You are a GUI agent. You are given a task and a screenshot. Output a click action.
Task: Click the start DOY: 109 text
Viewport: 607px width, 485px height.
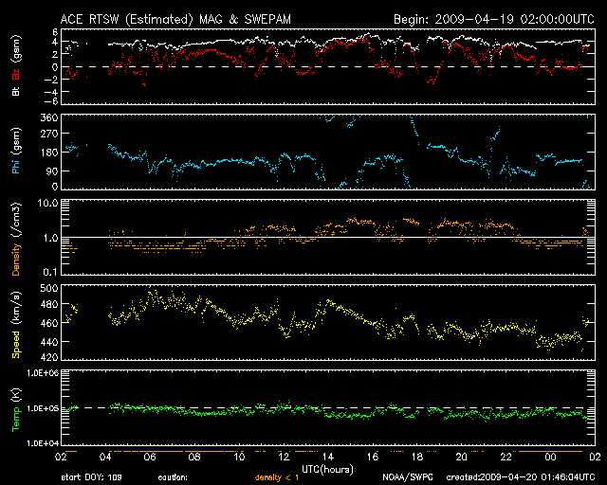coord(92,477)
